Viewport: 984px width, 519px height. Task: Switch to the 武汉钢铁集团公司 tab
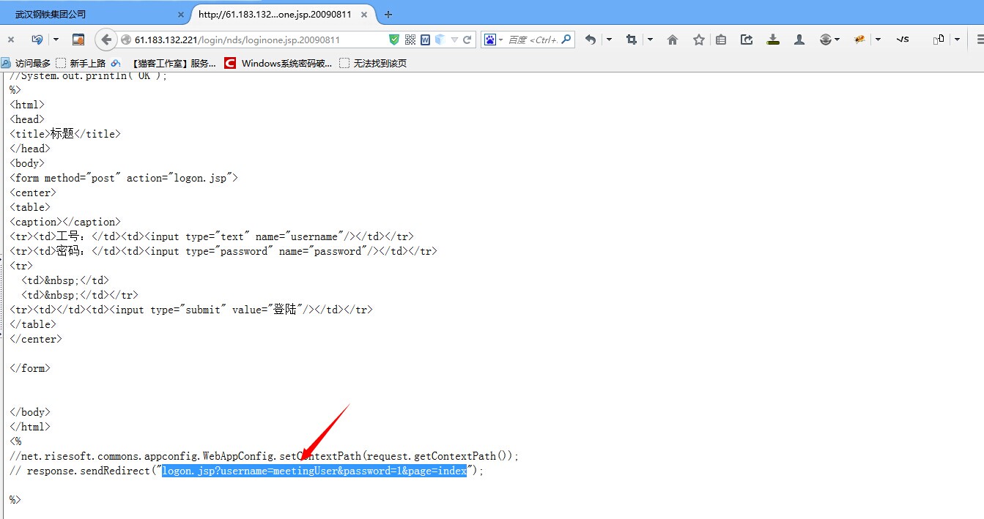point(95,14)
